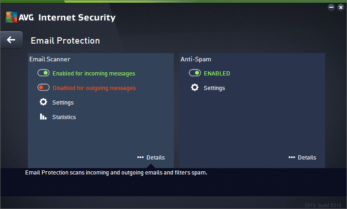Expand Details in Email Scanner panel
347x209 pixels.
(x=155, y=157)
